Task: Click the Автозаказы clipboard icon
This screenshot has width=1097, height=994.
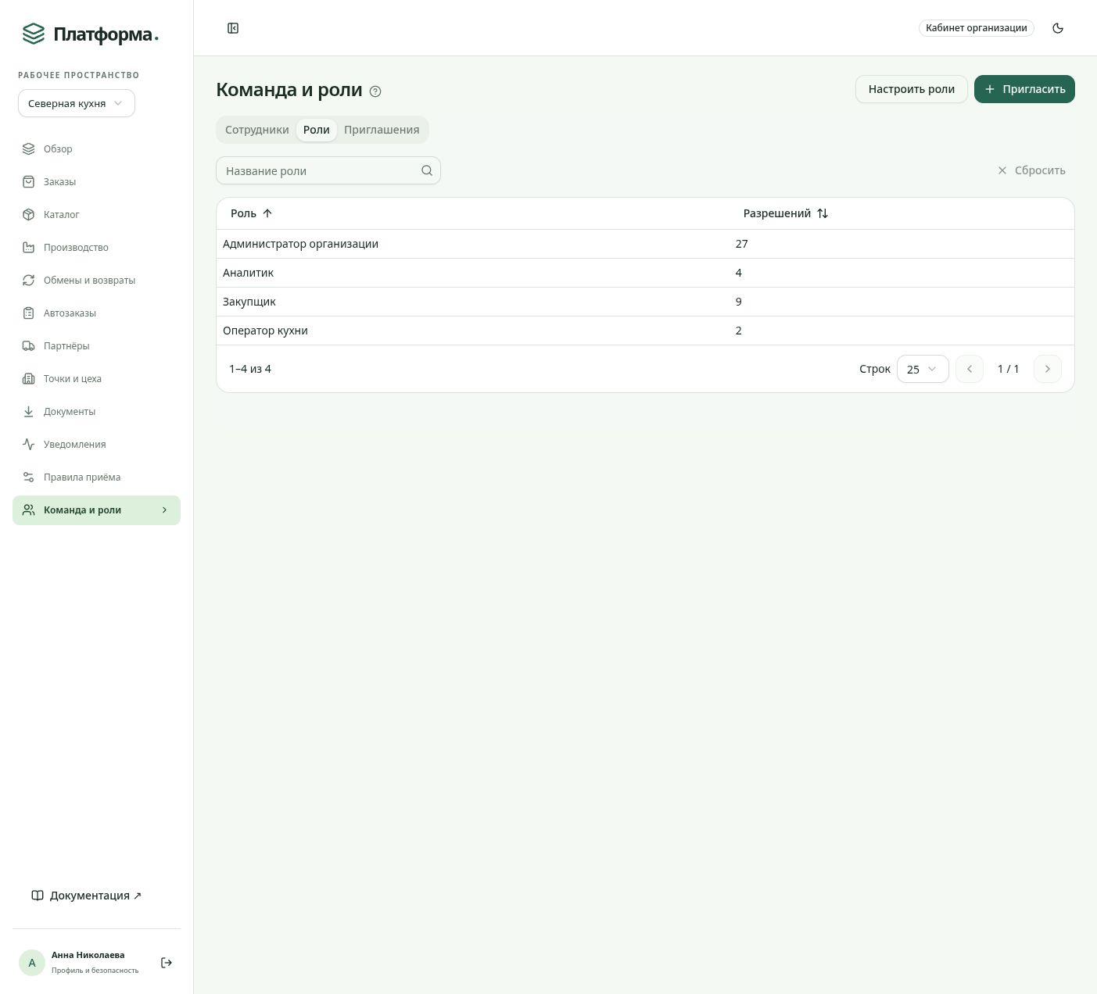Action: 29,313
